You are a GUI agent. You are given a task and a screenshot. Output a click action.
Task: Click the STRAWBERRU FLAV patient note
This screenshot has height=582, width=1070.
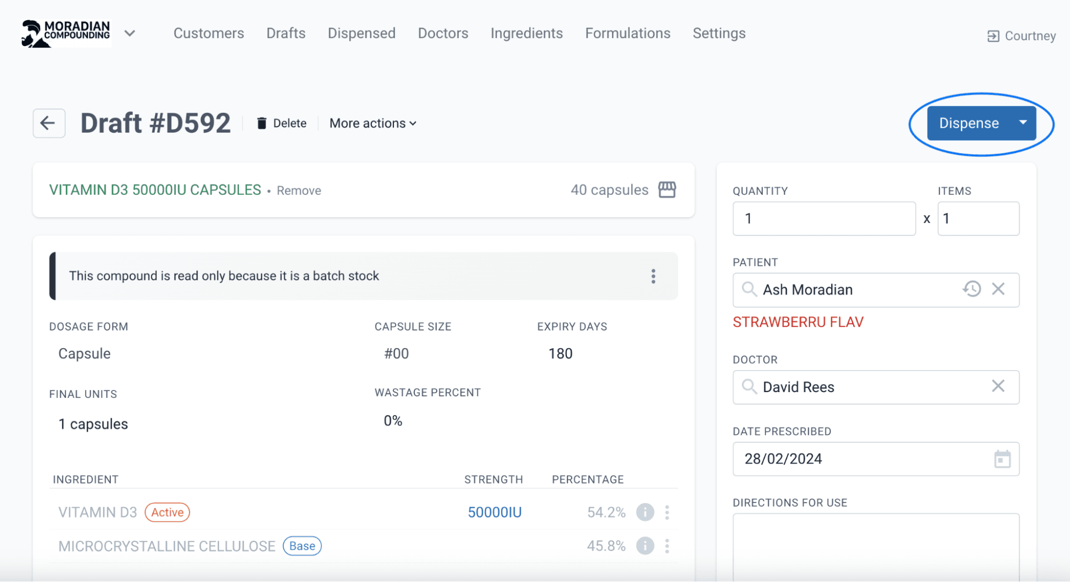[798, 322]
